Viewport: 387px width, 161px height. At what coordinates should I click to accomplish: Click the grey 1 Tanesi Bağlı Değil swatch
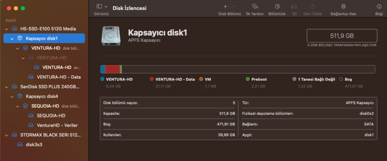(x=294, y=79)
